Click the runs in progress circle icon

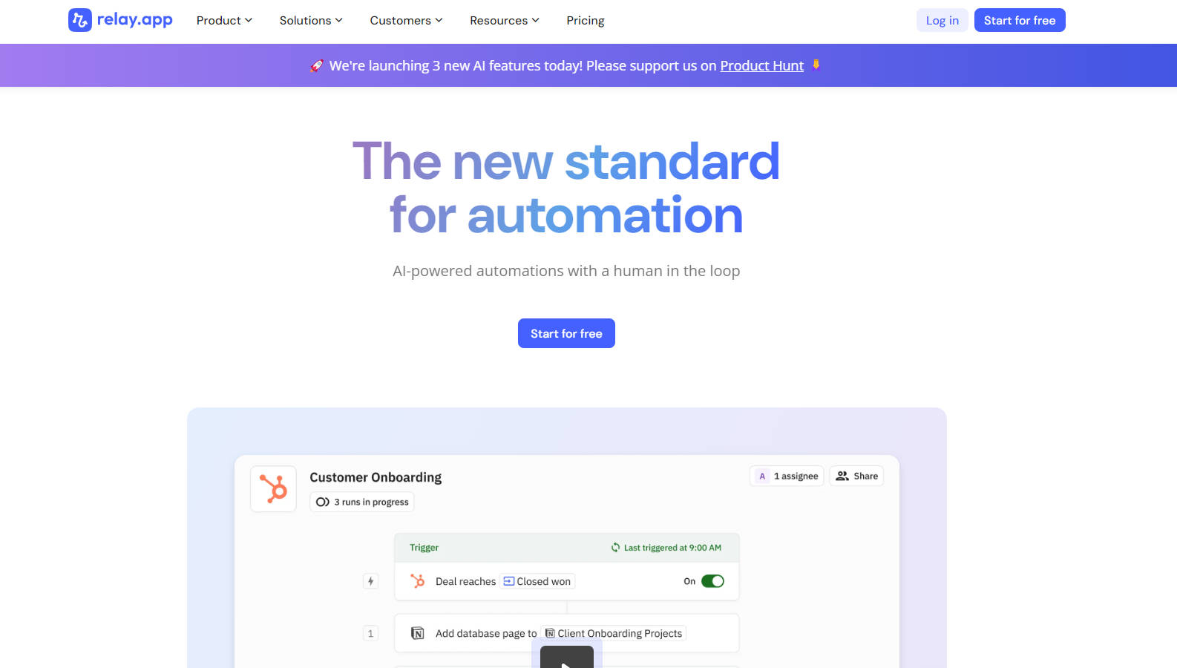pos(322,502)
